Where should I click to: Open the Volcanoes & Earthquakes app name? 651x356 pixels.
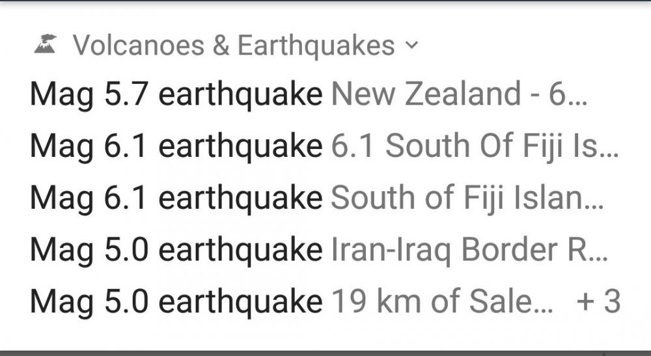pyautogui.click(x=234, y=46)
